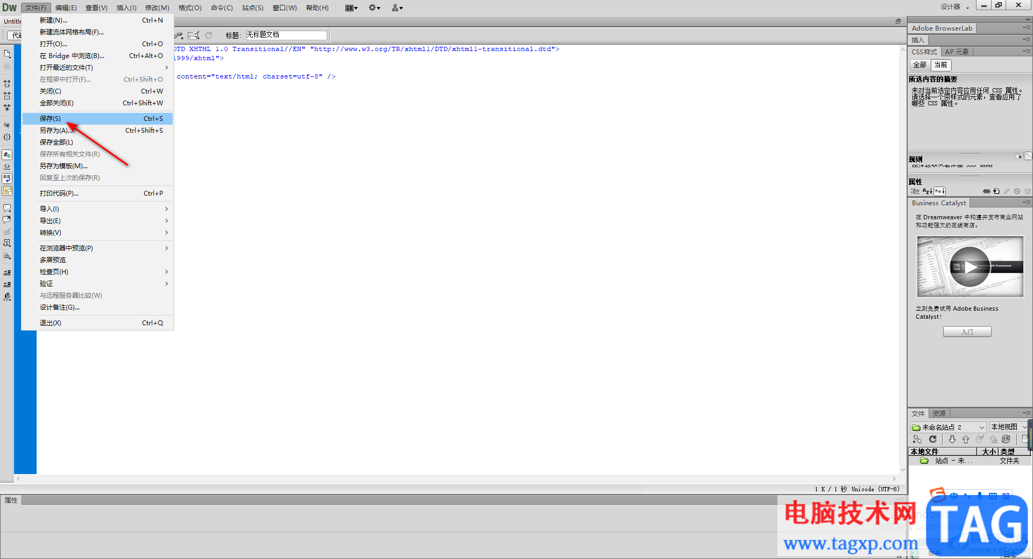Choose Save All (保存全部) entry

[97, 142]
